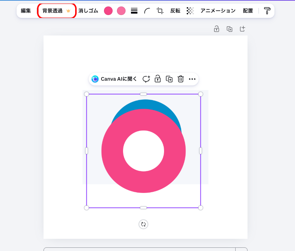Viewport: 295px width, 251px height.
Task: Click the top-left corner resize handle
Action: pos(87,94)
